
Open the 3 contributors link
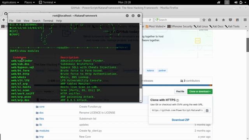pyautogui.click(x=190, y=81)
